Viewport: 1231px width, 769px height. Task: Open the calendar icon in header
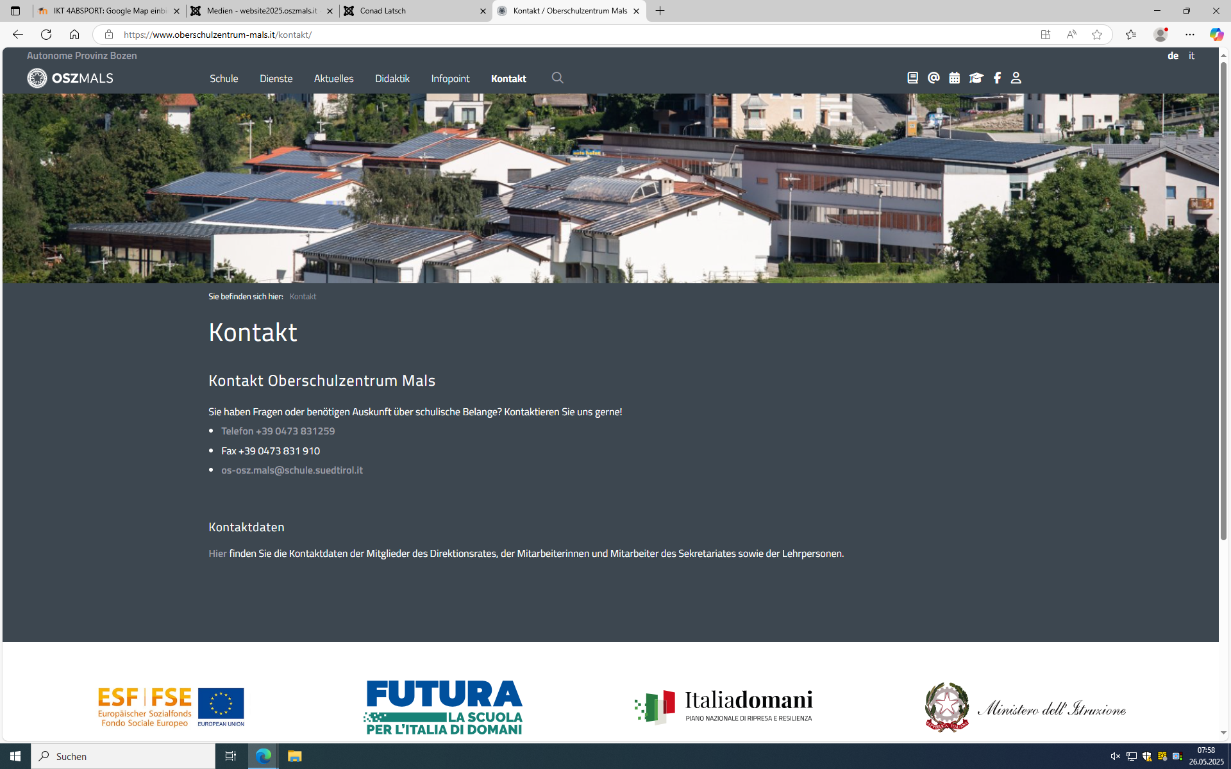955,78
